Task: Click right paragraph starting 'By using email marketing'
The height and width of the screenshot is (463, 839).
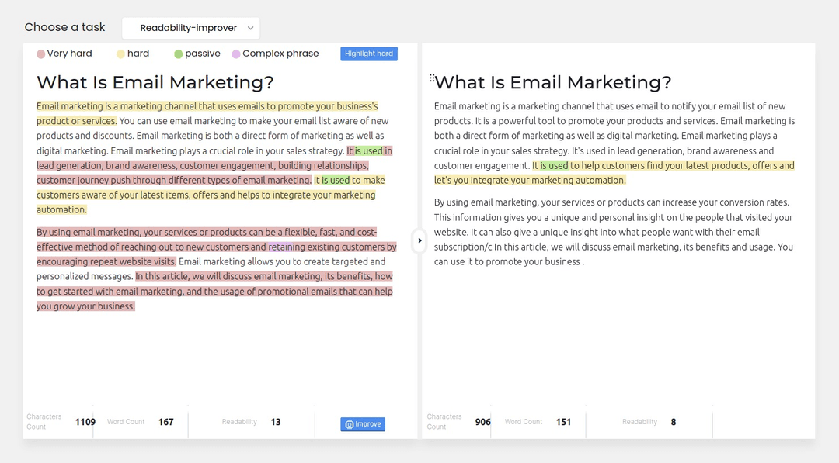Action: pyautogui.click(x=614, y=232)
